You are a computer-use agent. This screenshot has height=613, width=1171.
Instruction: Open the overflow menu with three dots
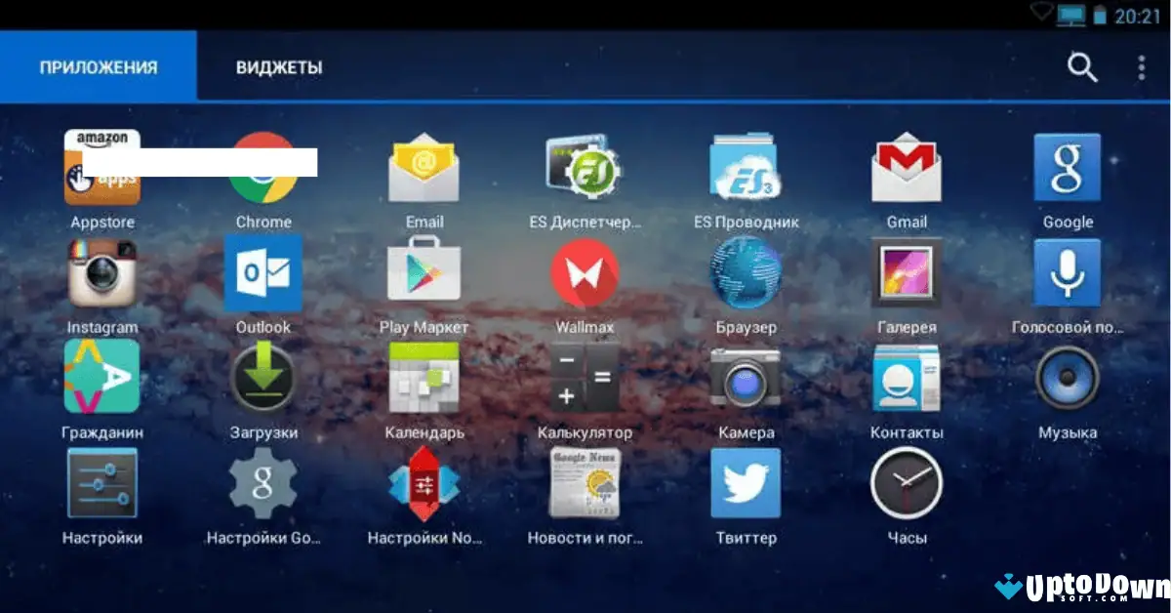(x=1140, y=67)
